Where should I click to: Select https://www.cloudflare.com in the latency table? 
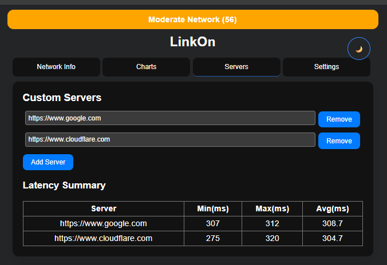(104, 238)
